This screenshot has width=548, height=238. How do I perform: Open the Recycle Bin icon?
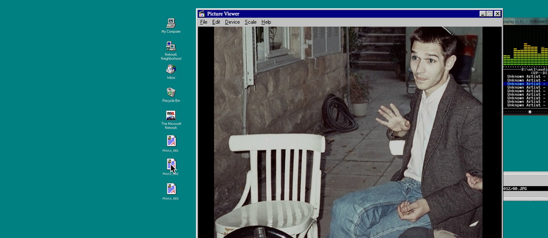[x=171, y=93]
